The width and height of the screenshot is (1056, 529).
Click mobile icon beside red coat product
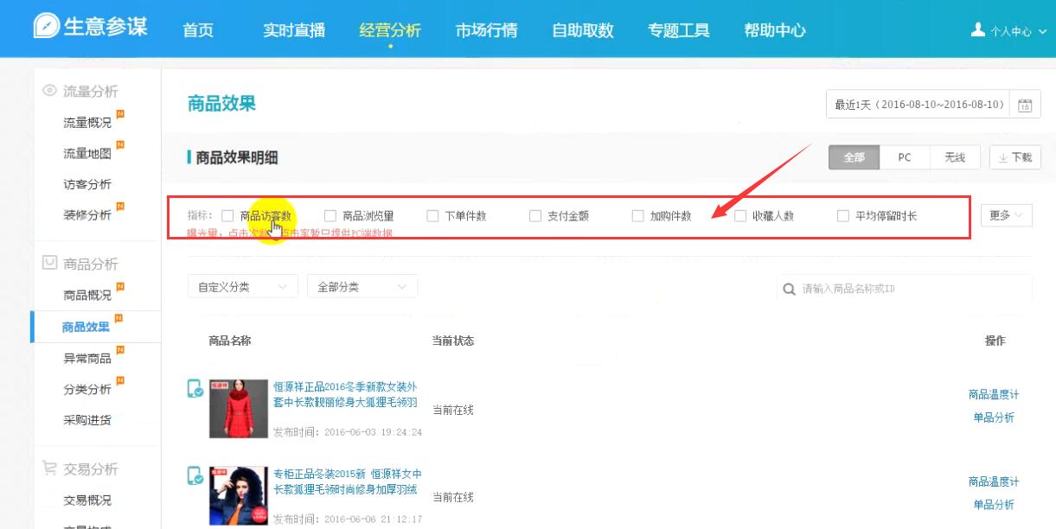[x=196, y=389]
